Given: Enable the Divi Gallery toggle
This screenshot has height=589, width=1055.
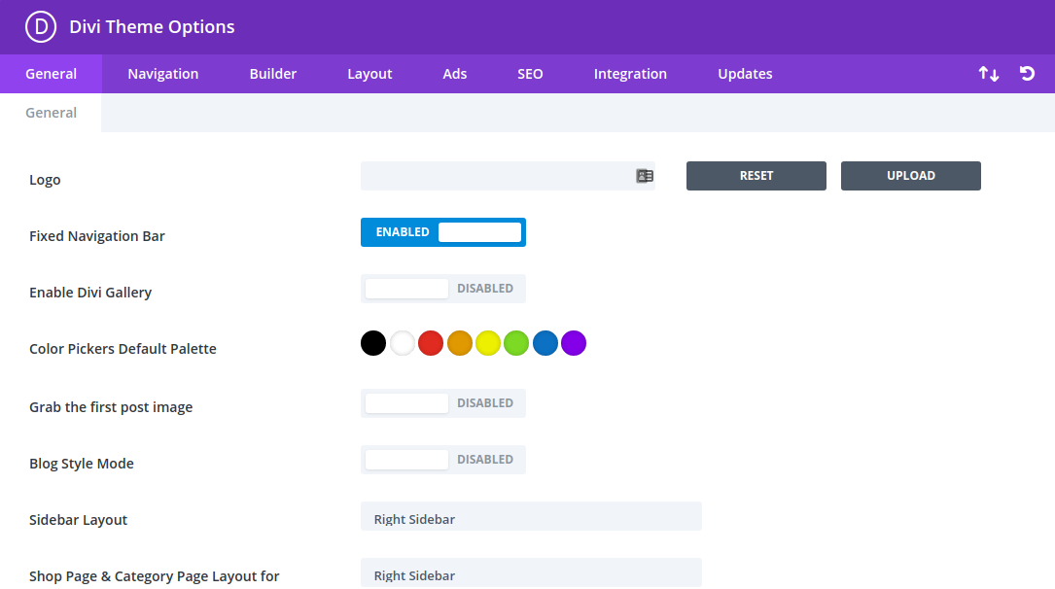Looking at the screenshot, I should pyautogui.click(x=442, y=289).
